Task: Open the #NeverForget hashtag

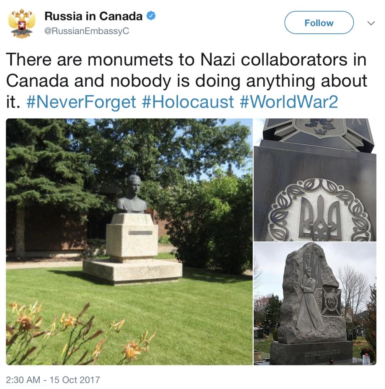Action: (81, 102)
